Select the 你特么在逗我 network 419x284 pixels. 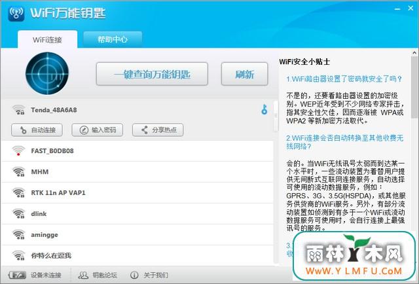point(137,255)
